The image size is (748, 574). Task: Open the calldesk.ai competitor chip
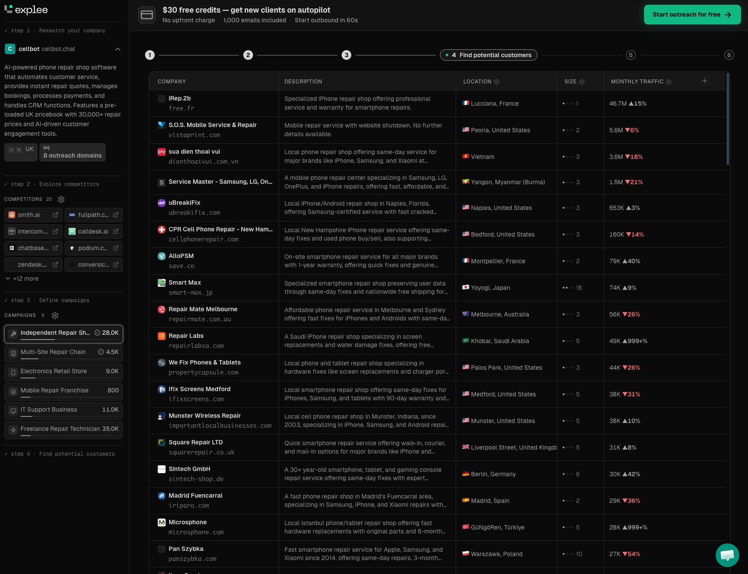point(93,231)
